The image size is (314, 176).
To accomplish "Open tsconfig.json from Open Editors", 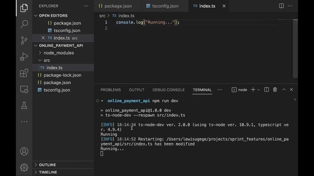I will [63, 30].
